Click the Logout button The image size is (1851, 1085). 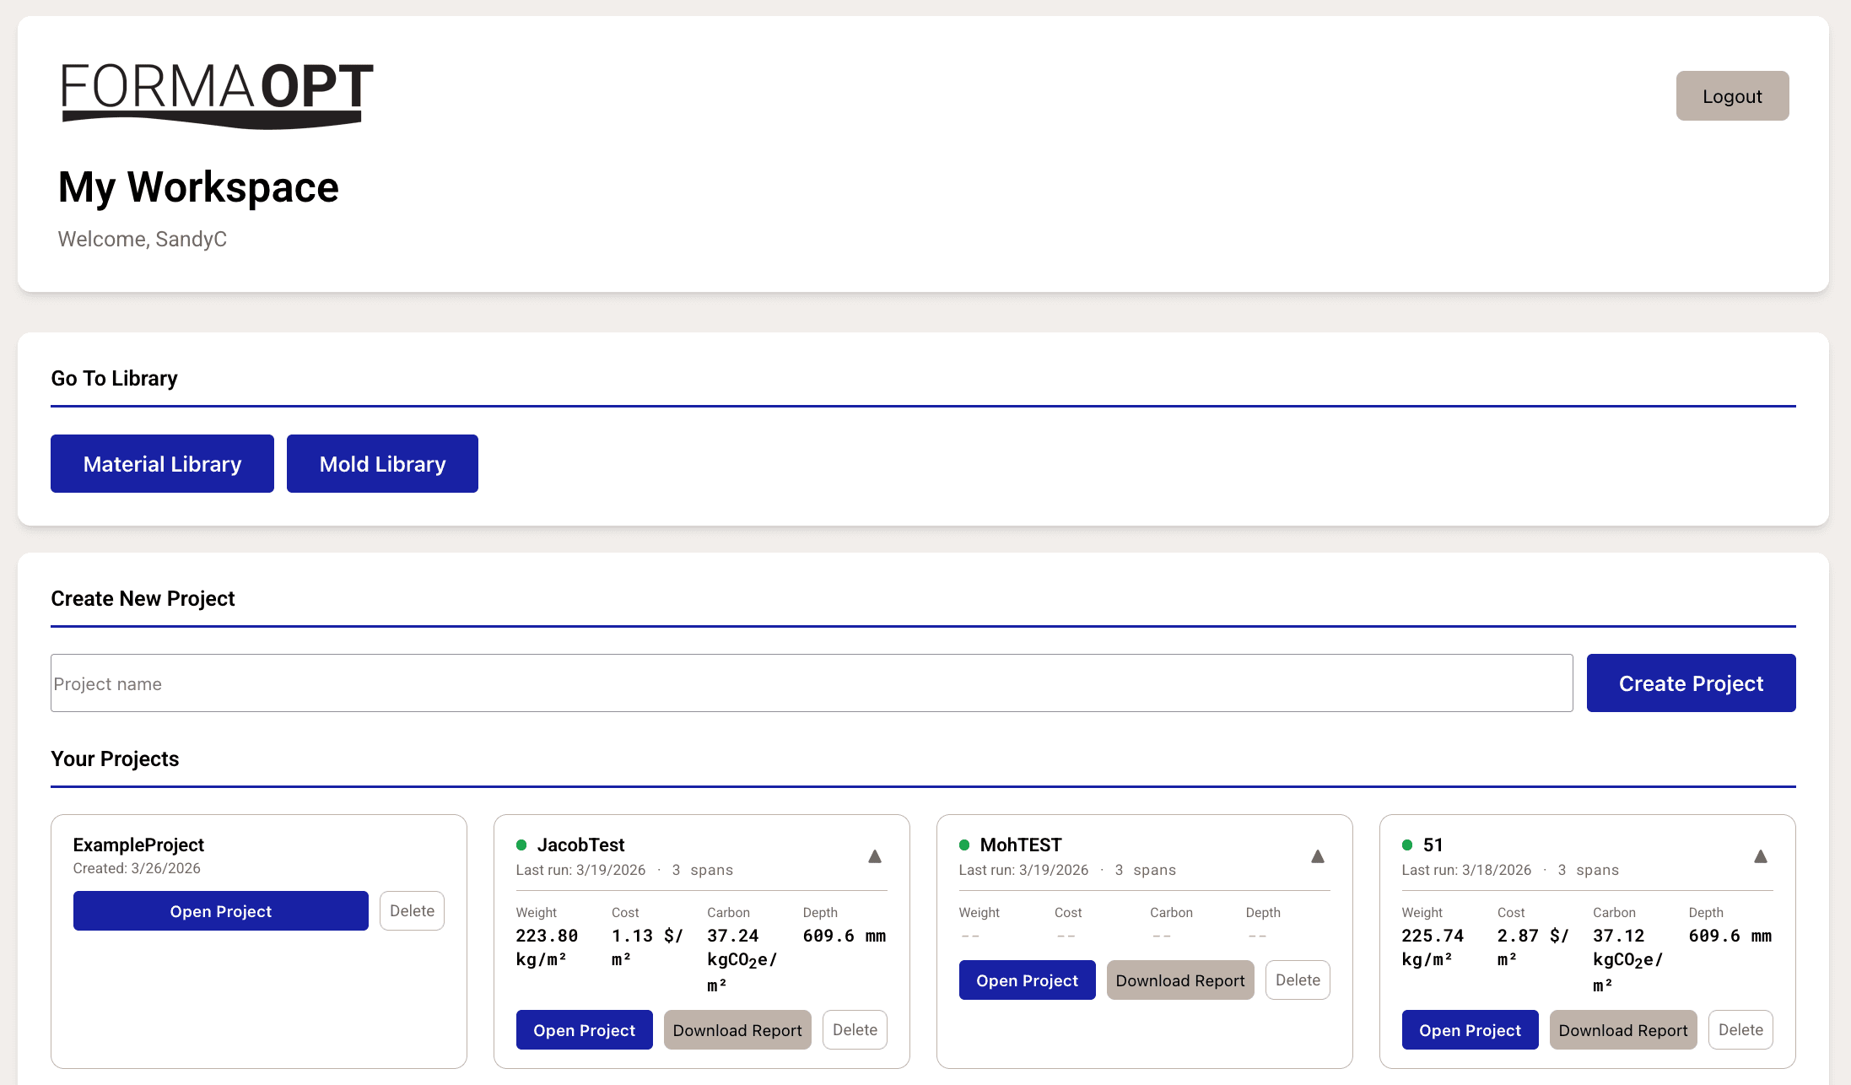pyautogui.click(x=1732, y=95)
